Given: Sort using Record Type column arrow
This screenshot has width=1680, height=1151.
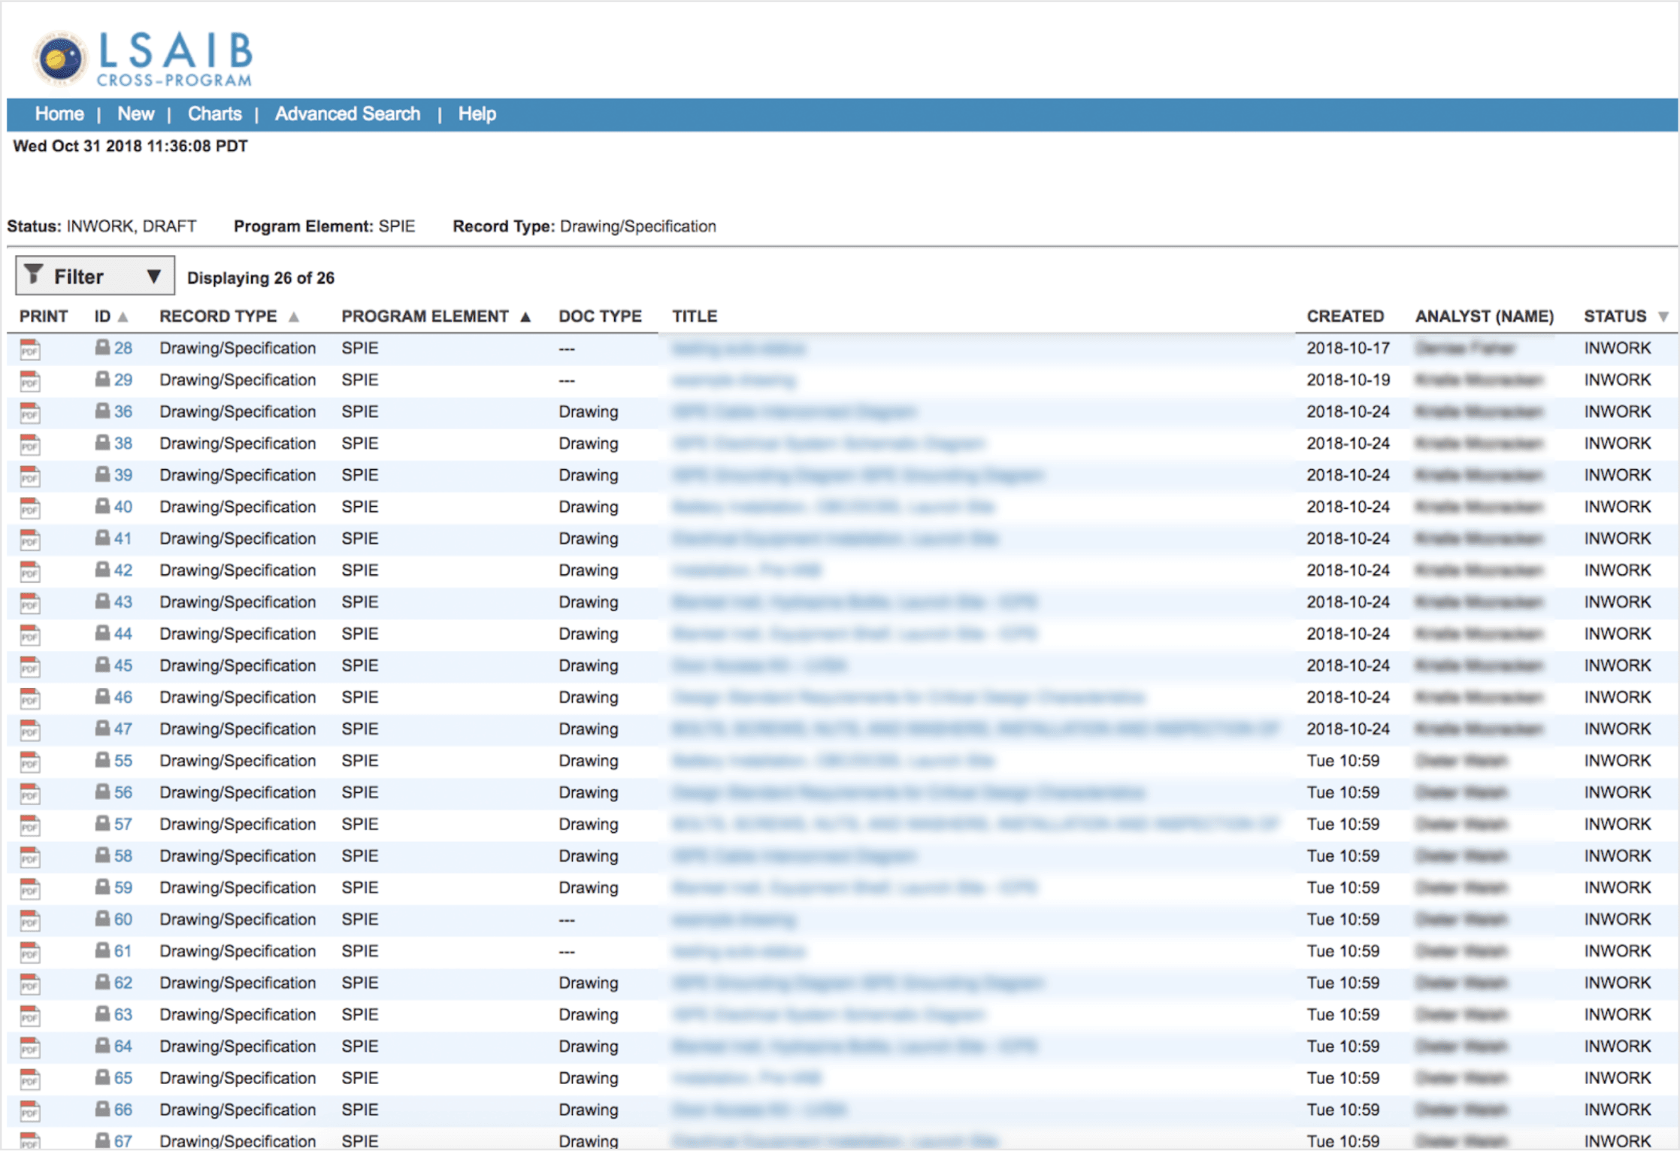Looking at the screenshot, I should 294,317.
